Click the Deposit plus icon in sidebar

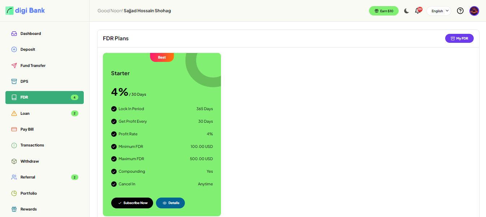pyautogui.click(x=14, y=49)
